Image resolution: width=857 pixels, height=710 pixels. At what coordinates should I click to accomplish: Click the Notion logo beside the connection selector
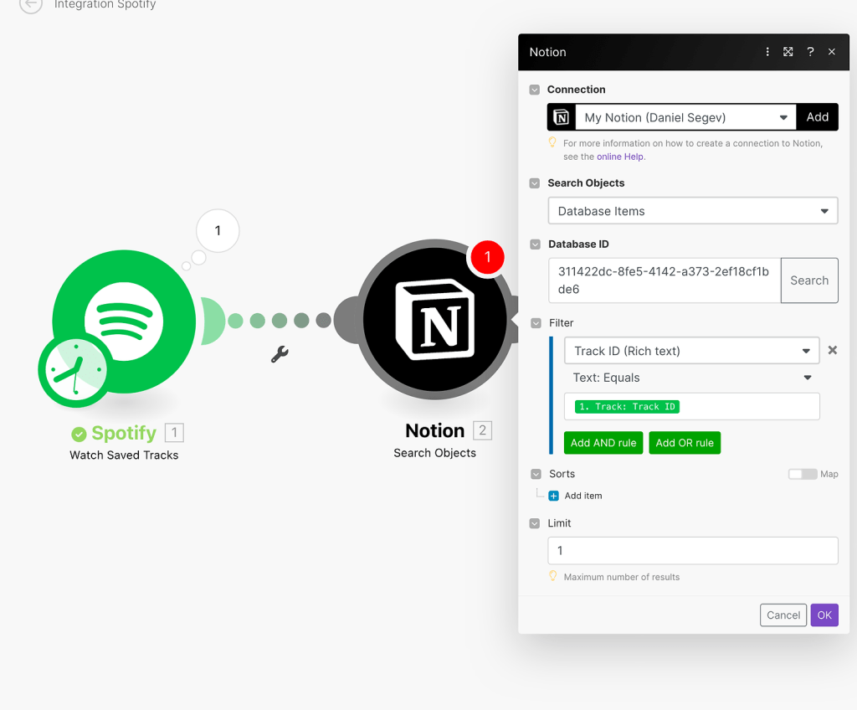click(x=561, y=116)
